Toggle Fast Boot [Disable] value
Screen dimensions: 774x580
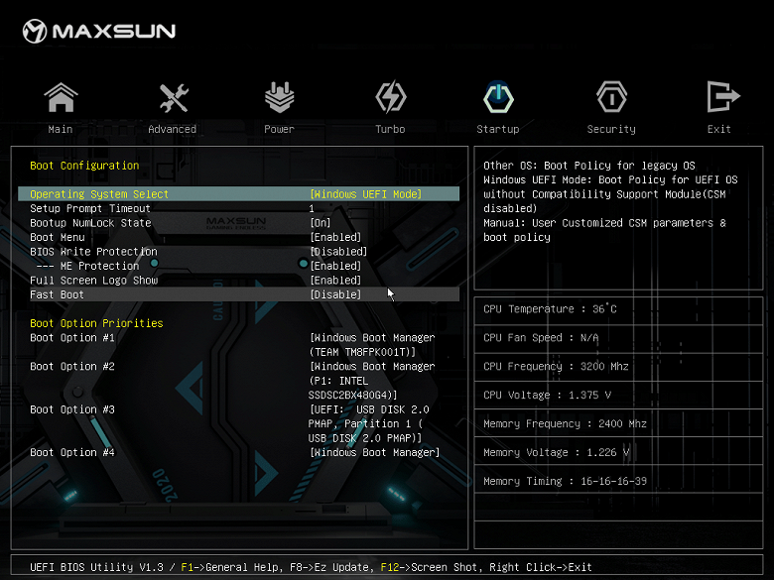[335, 294]
